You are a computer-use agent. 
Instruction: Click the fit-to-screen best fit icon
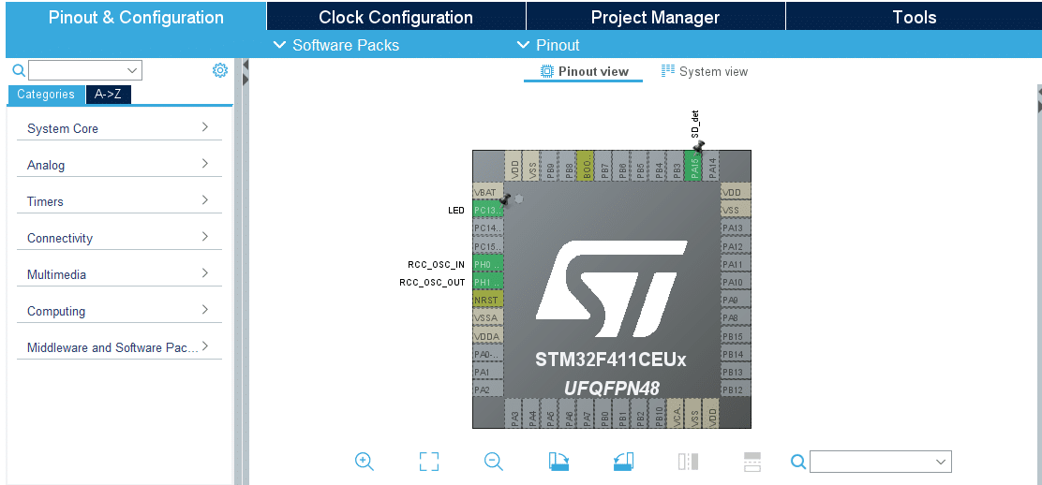pos(429,462)
